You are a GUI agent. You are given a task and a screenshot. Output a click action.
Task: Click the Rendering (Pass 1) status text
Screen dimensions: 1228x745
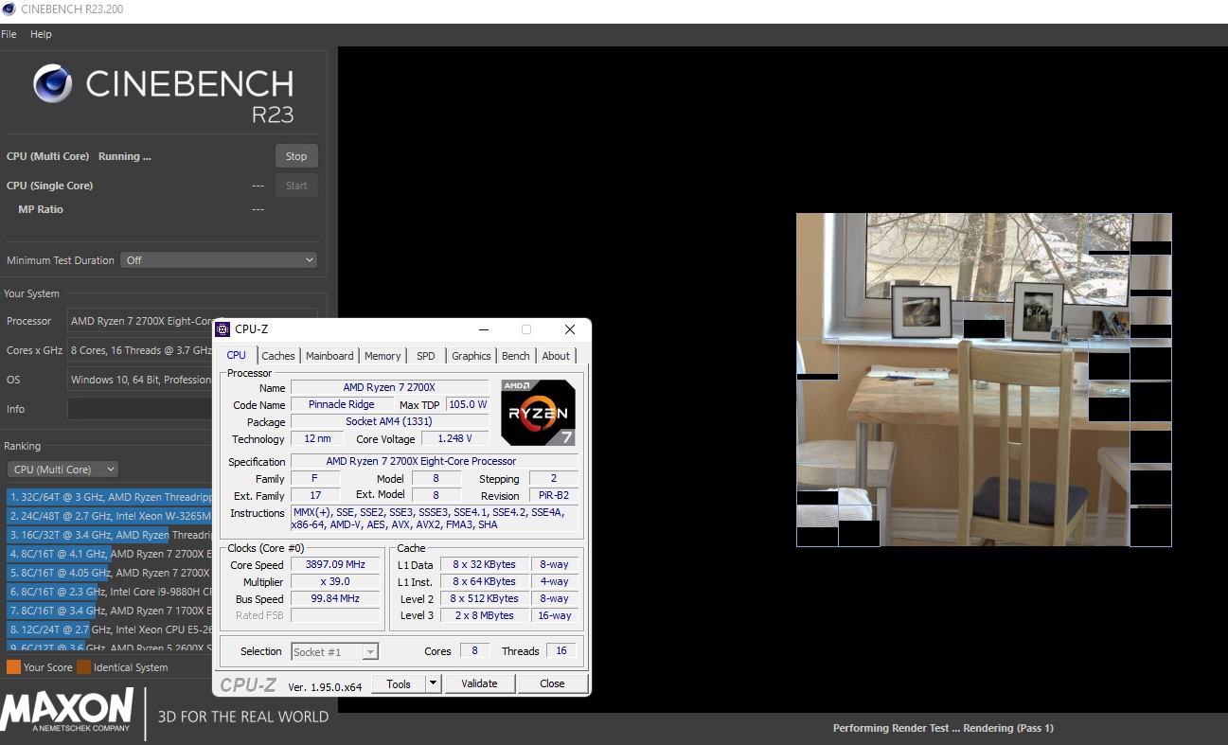pos(1006,728)
